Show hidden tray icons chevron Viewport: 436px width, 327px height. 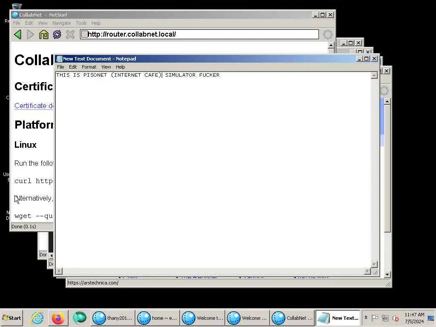tap(366, 318)
